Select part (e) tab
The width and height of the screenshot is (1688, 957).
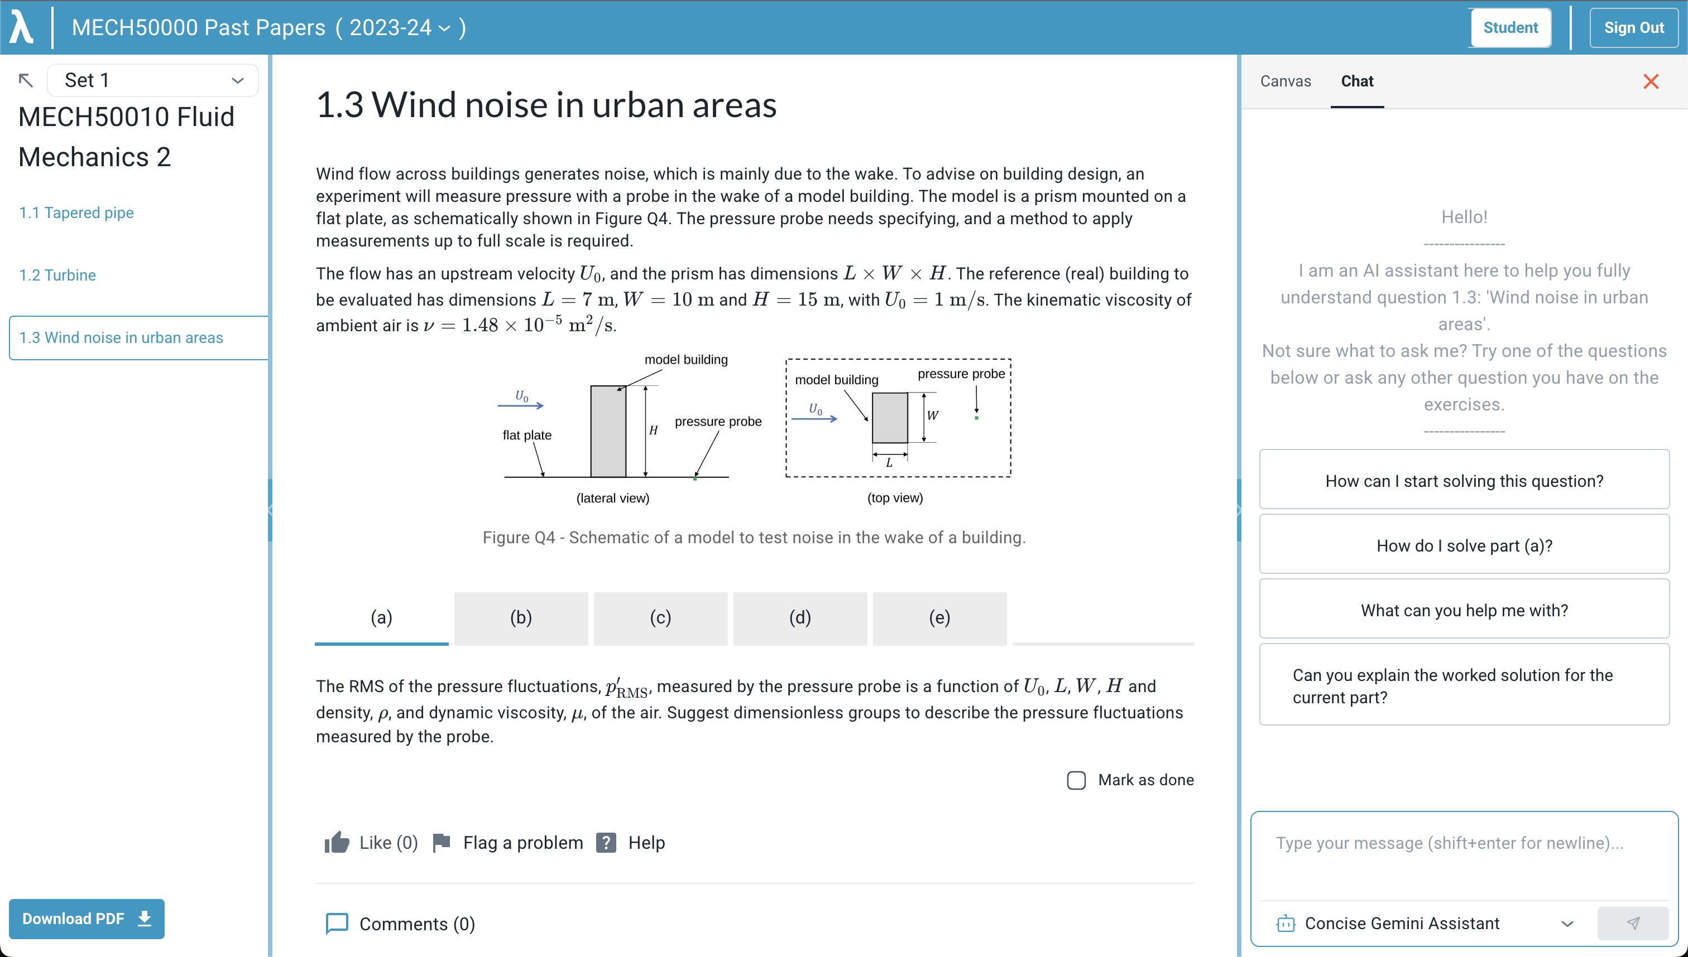click(939, 618)
